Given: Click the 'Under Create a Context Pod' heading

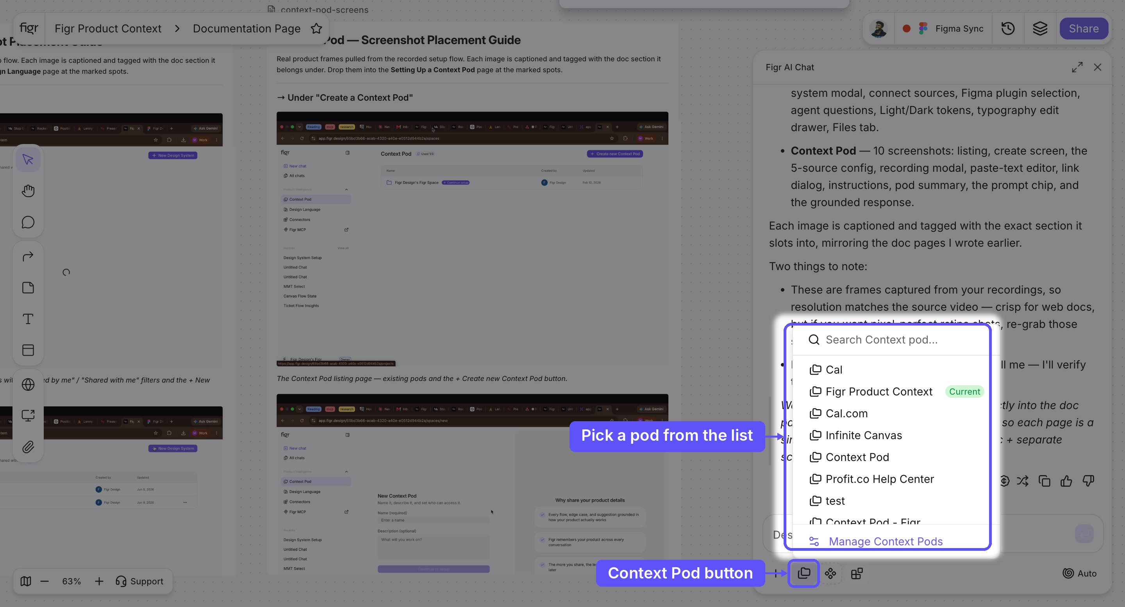Looking at the screenshot, I should coord(345,98).
